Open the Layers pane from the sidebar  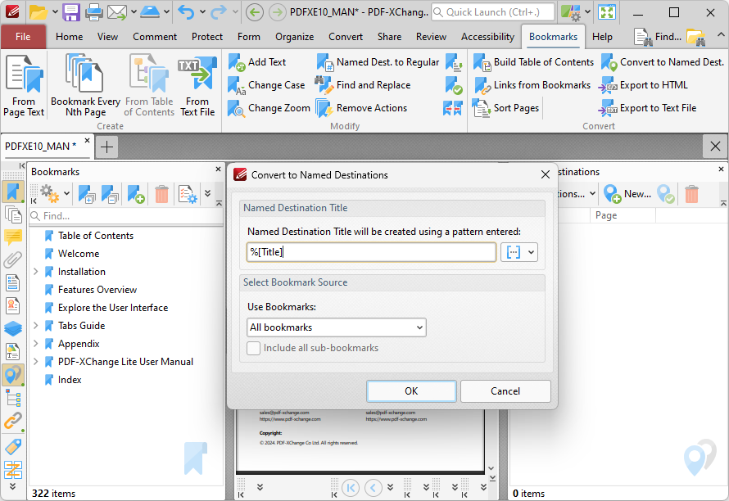[13, 328]
